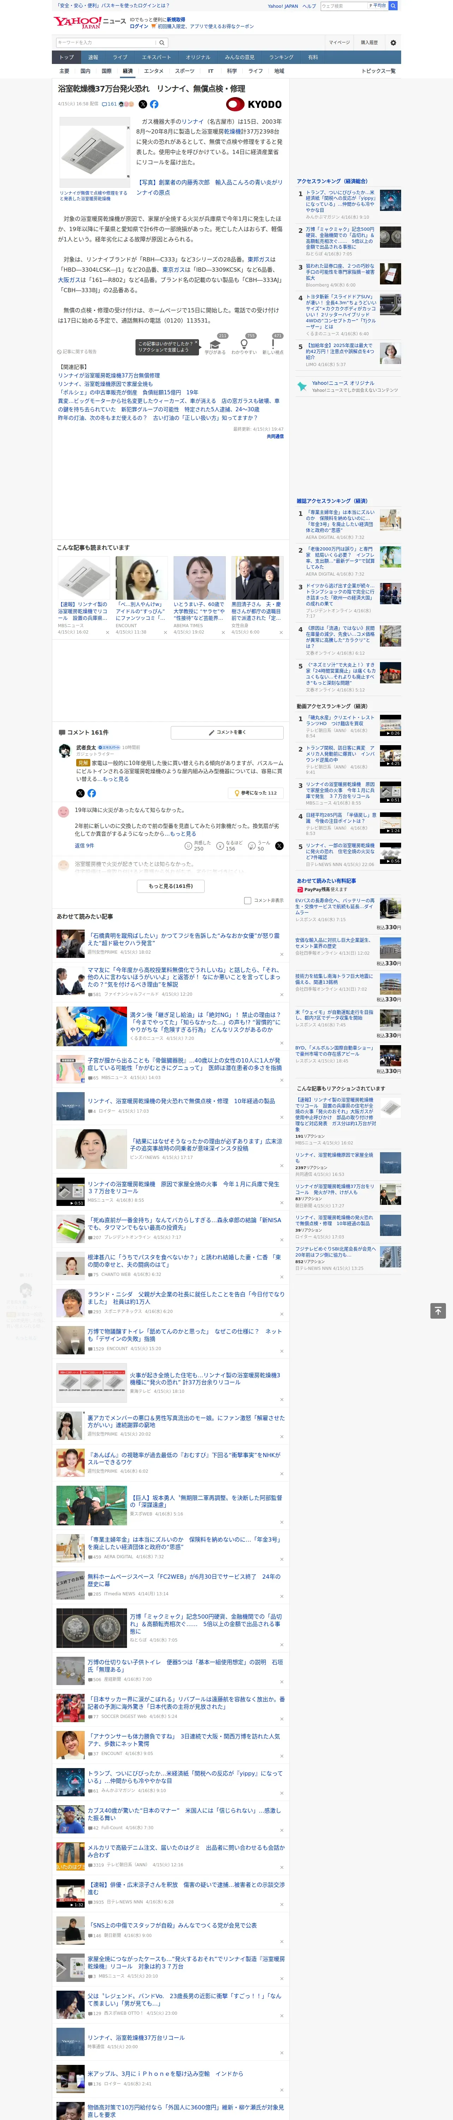Screen dimensions: 453x2120
Task: Click the magnifier icon beside the keyword search box
Action: [x=162, y=42]
